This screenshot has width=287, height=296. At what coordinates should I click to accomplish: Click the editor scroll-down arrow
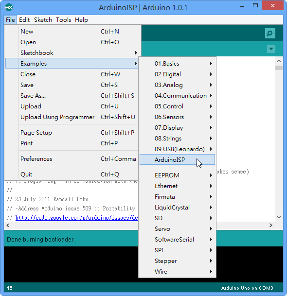(279, 217)
